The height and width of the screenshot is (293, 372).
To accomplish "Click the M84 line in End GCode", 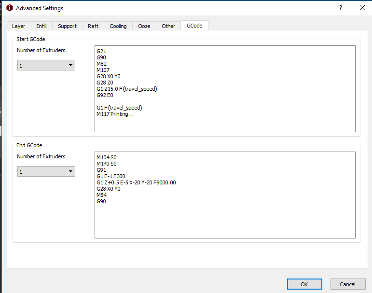I will [101, 195].
